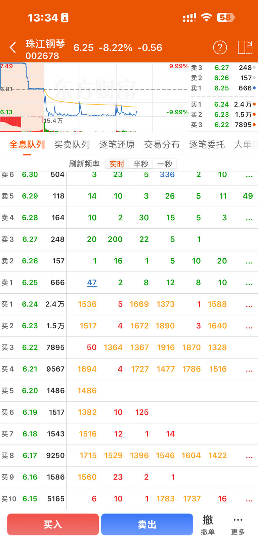Switch to 逐笔委托 tab
The image size is (258, 560).
(x=207, y=145)
